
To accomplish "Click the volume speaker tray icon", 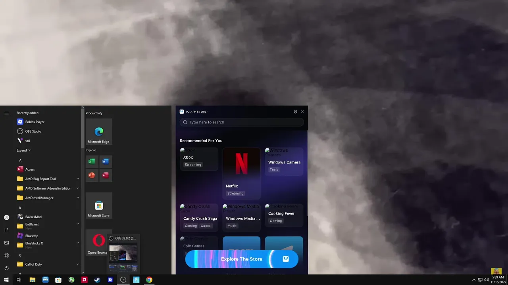I will 487,280.
